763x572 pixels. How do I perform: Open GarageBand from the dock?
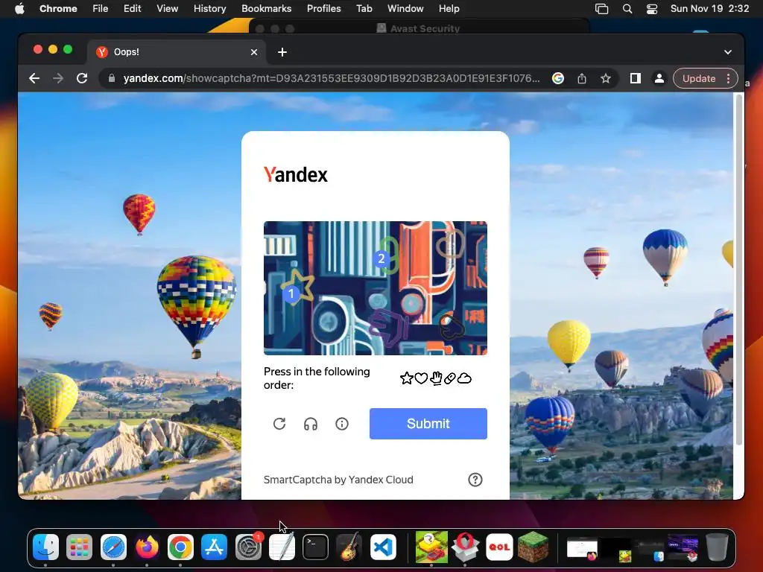[x=349, y=547]
